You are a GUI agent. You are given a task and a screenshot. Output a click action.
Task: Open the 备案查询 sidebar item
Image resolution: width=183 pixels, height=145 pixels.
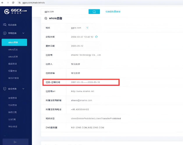point(13,64)
